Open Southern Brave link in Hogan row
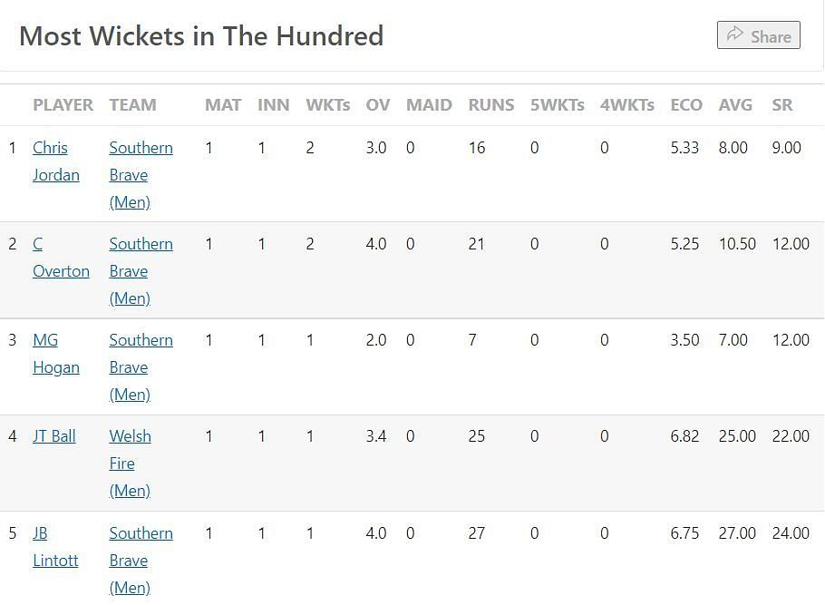825x605 pixels. click(141, 367)
